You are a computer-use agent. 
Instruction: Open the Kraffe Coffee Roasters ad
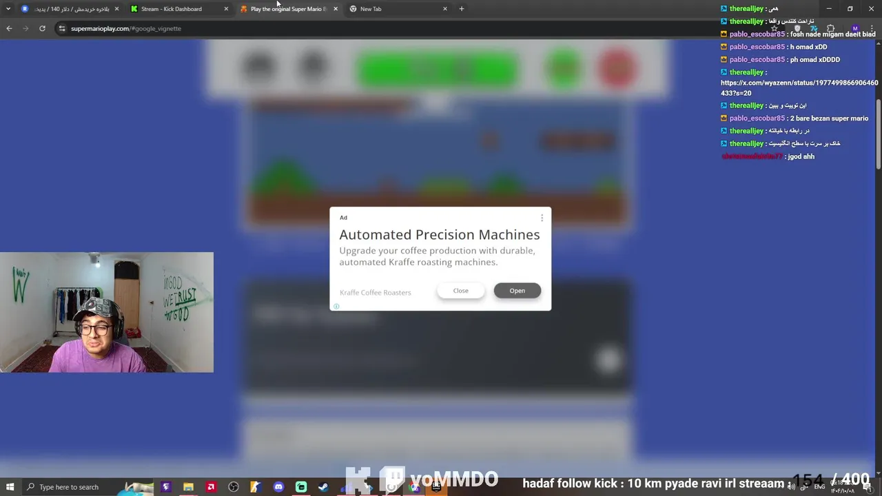pos(517,291)
